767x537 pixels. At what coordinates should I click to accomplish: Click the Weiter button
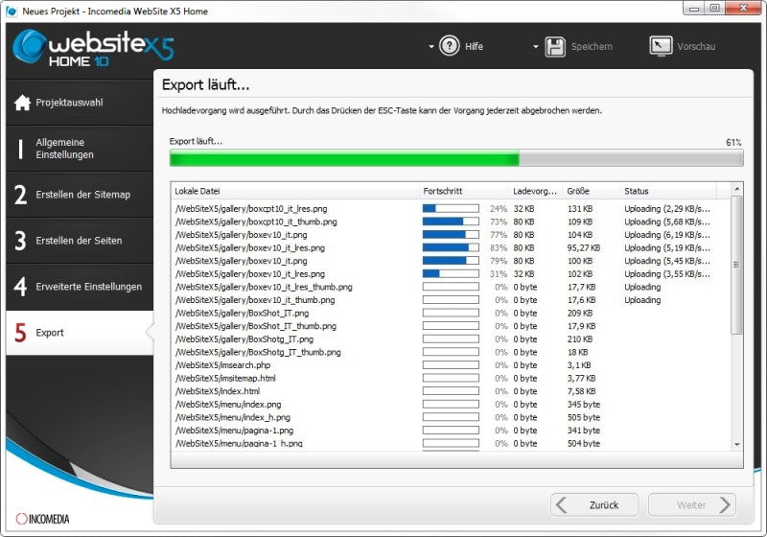691,504
